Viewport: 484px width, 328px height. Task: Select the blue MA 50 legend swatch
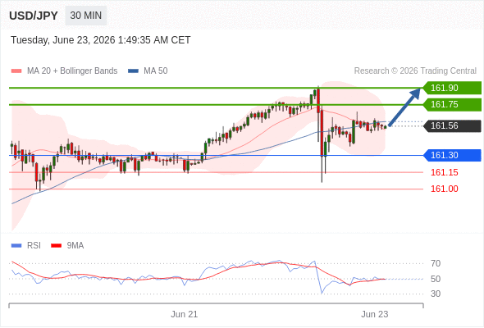coord(133,71)
